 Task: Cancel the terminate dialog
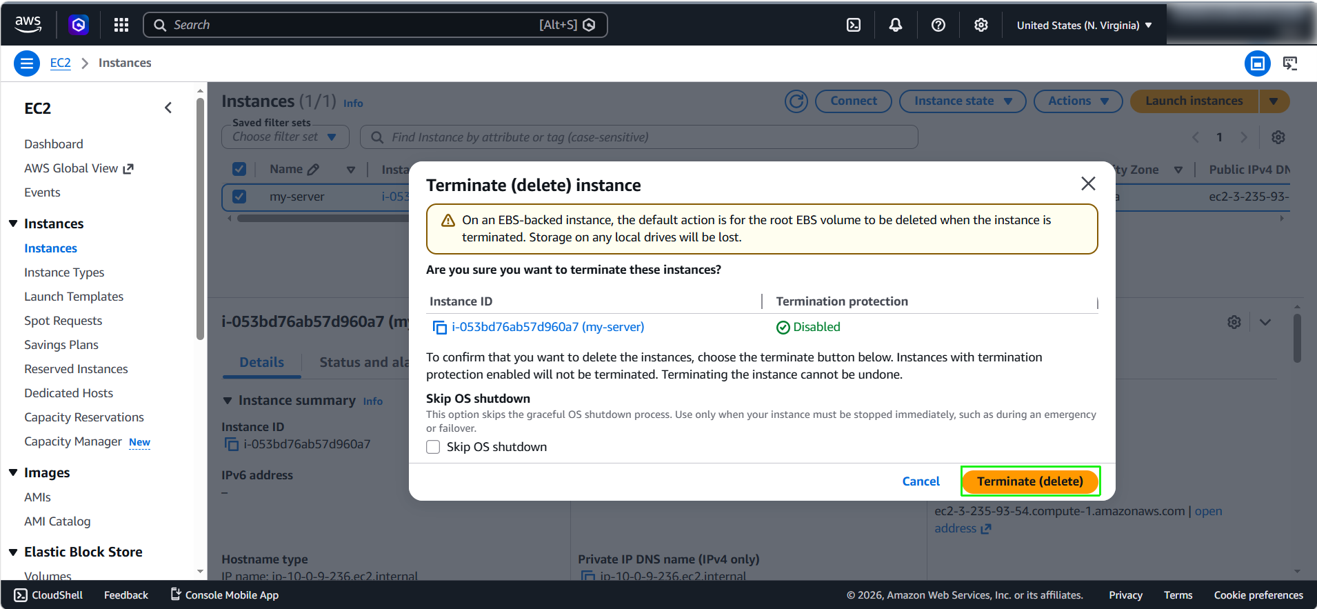coord(921,481)
